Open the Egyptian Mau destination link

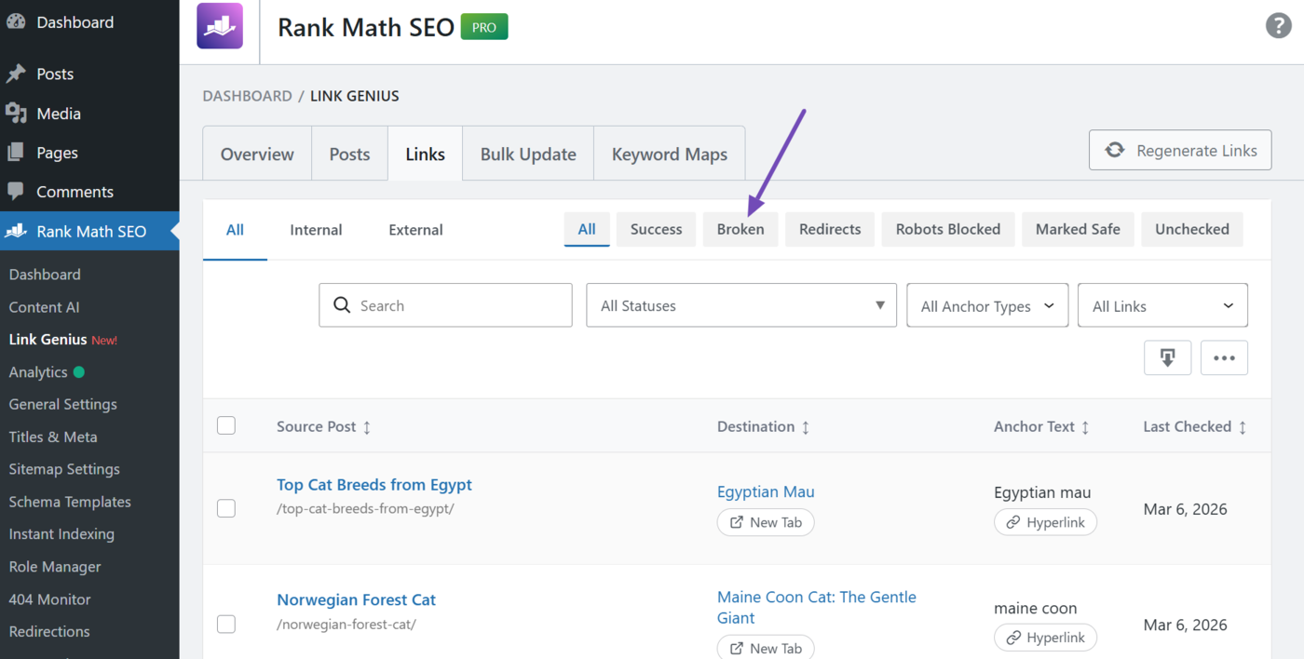(766, 491)
